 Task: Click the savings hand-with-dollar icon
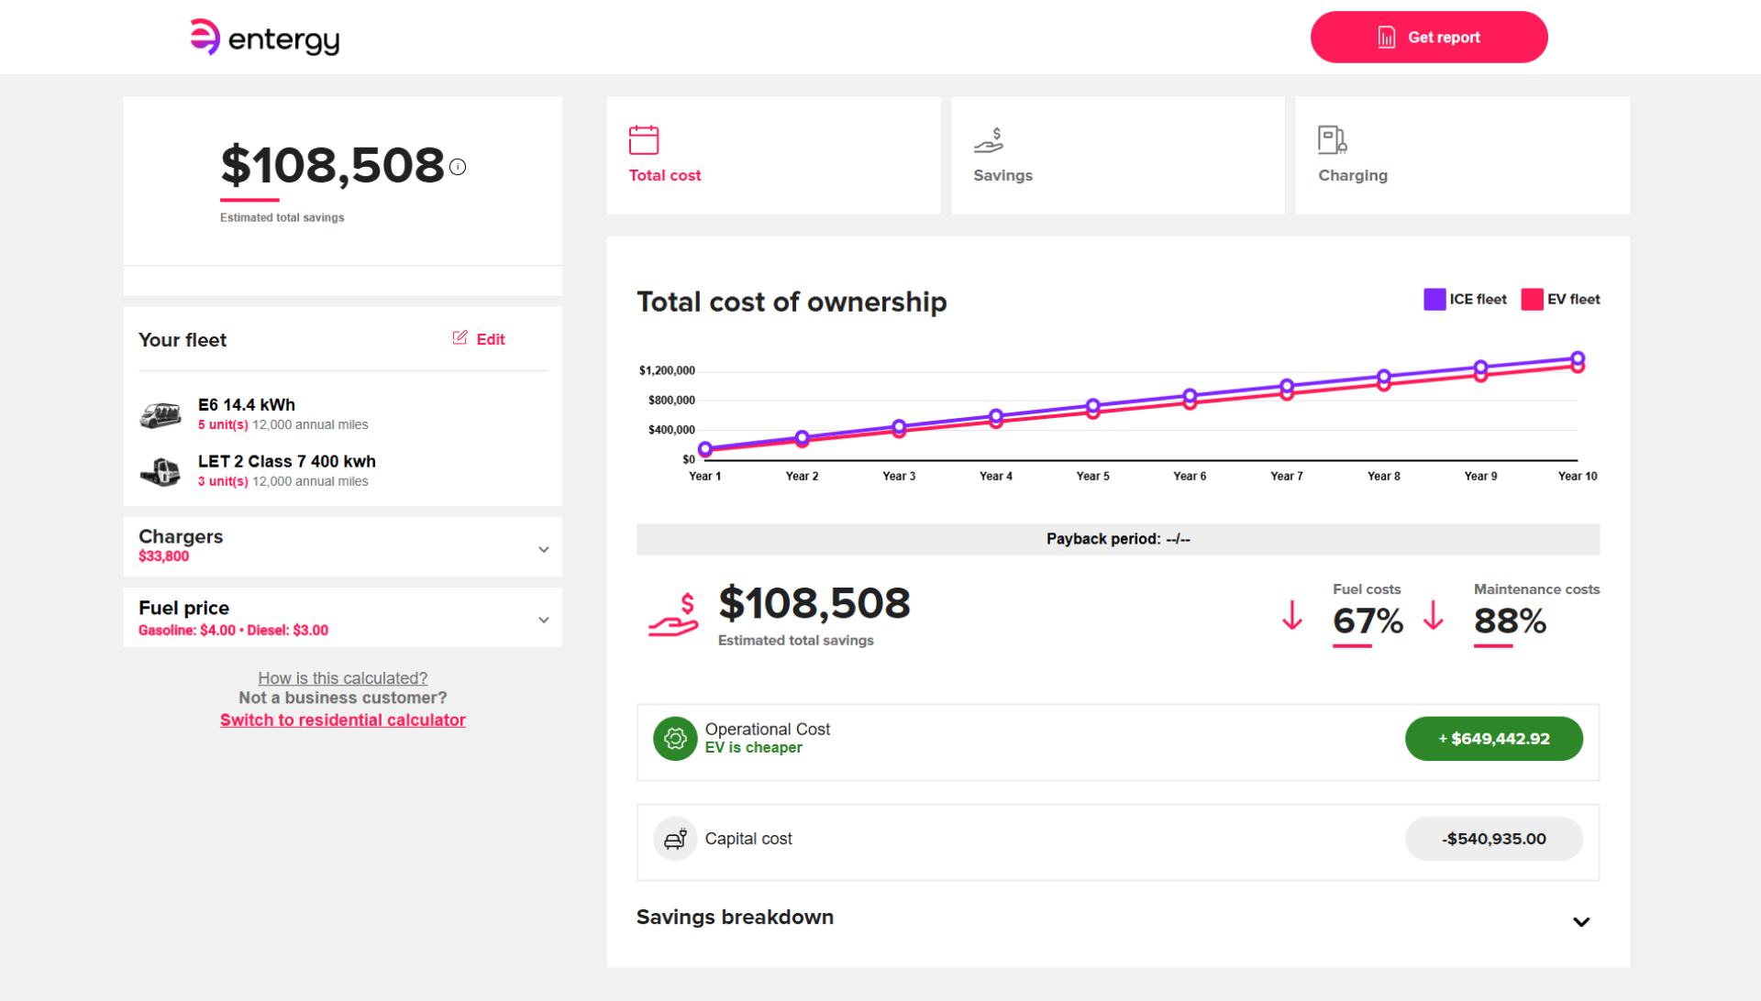[x=989, y=140]
